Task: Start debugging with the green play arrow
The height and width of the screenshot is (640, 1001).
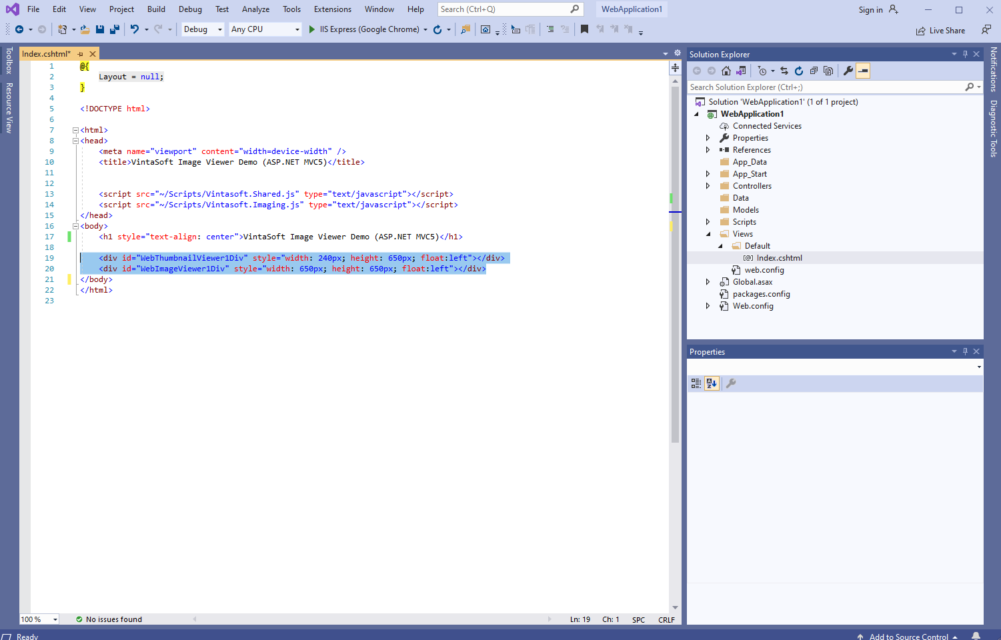Action: [x=311, y=29]
